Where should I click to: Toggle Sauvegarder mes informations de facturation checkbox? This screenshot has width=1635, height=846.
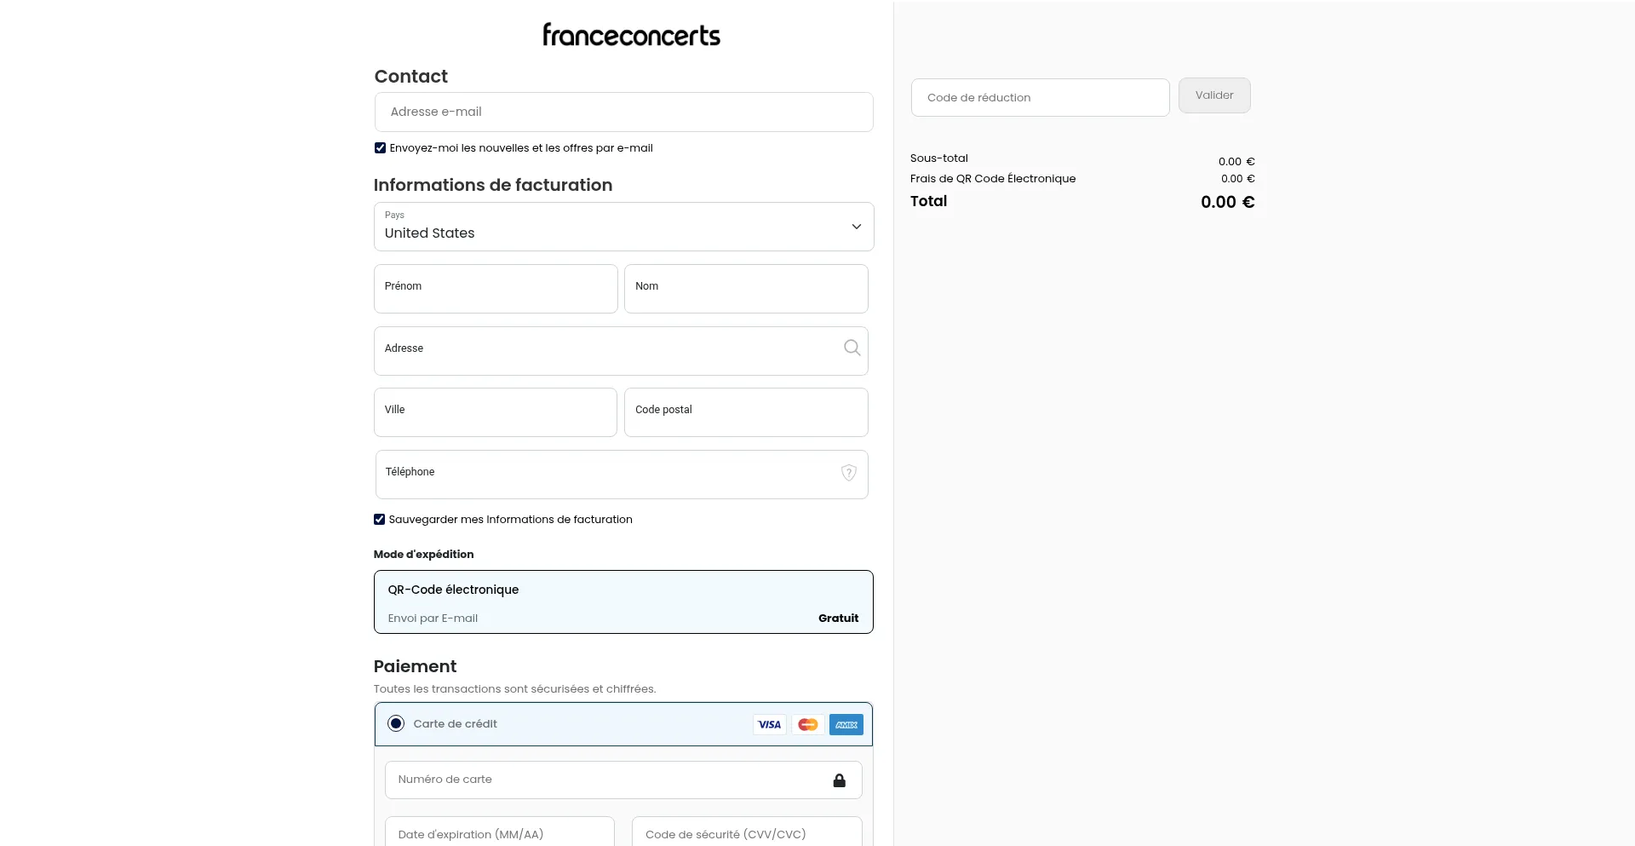pos(380,520)
